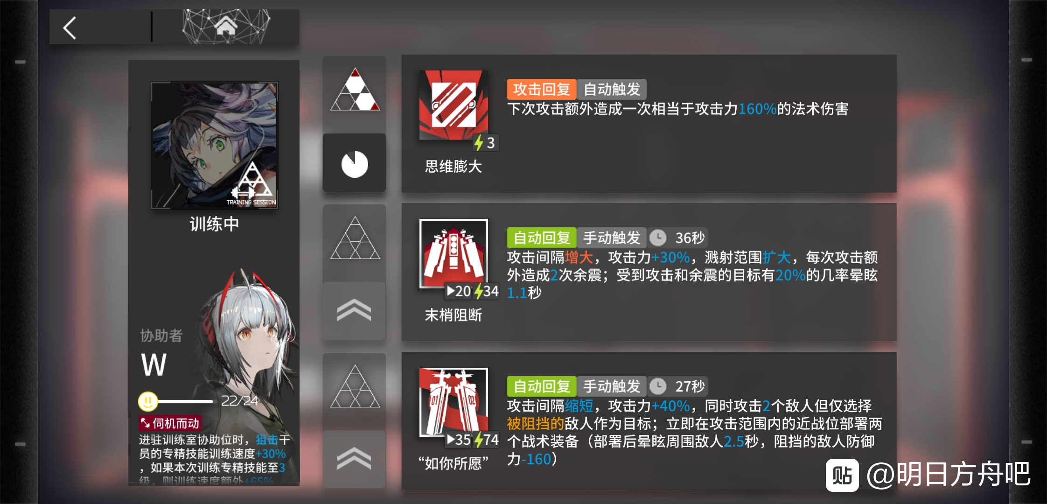This screenshot has height=504, width=1047.
Task: Click the 自动回复 tag on 如你所愿
Action: coord(542,386)
